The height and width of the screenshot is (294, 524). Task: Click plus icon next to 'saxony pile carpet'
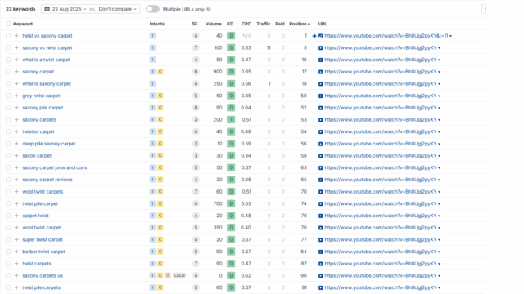click(x=16, y=108)
